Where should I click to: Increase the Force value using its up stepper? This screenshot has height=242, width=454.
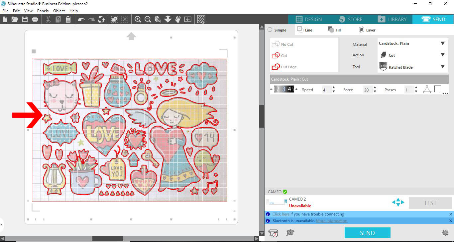point(375,87)
